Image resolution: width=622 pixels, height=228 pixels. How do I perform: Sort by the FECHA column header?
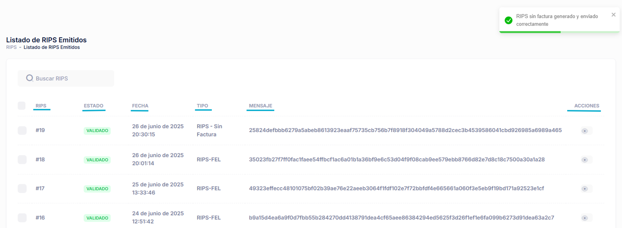coord(140,106)
